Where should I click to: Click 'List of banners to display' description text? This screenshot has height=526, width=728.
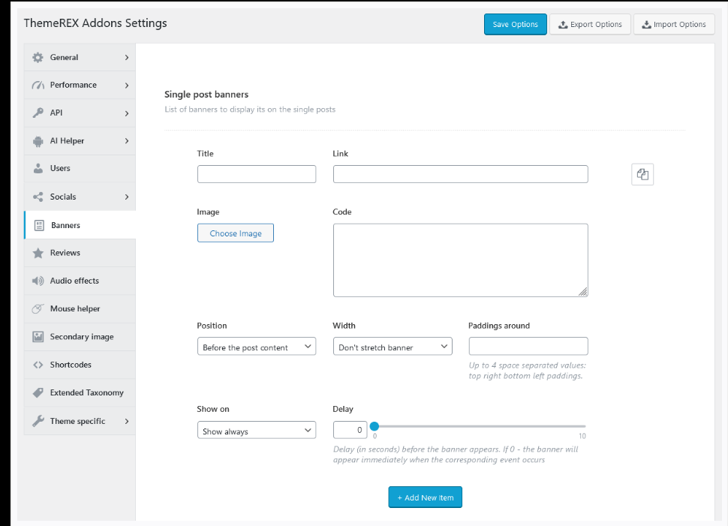250,110
